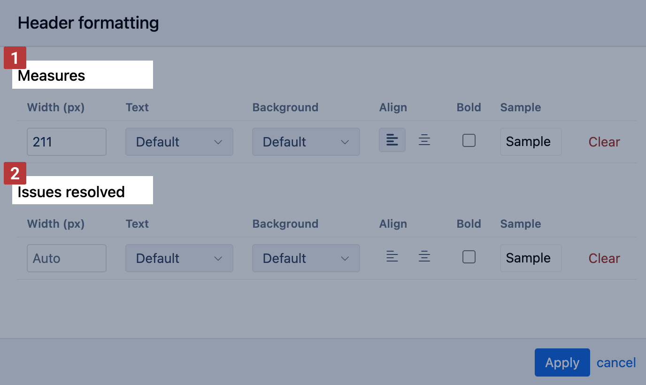Select center align icon in Measures row
The height and width of the screenshot is (385, 646).
pyautogui.click(x=424, y=140)
